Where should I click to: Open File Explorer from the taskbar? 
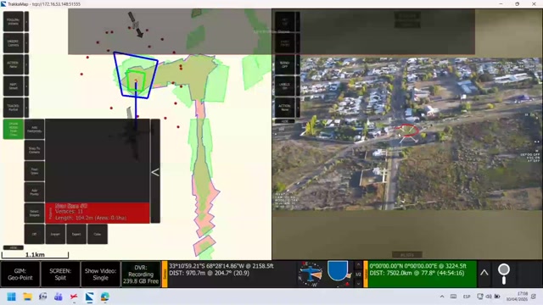point(27,297)
